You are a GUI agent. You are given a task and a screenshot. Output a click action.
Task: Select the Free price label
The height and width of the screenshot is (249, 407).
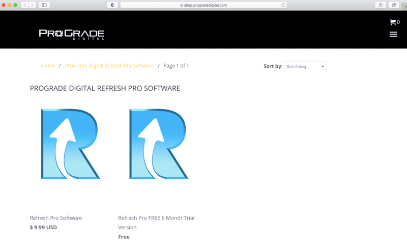(124, 237)
